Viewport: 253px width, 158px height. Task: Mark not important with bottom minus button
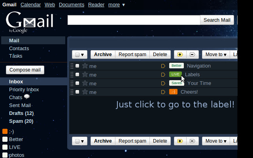193,141
